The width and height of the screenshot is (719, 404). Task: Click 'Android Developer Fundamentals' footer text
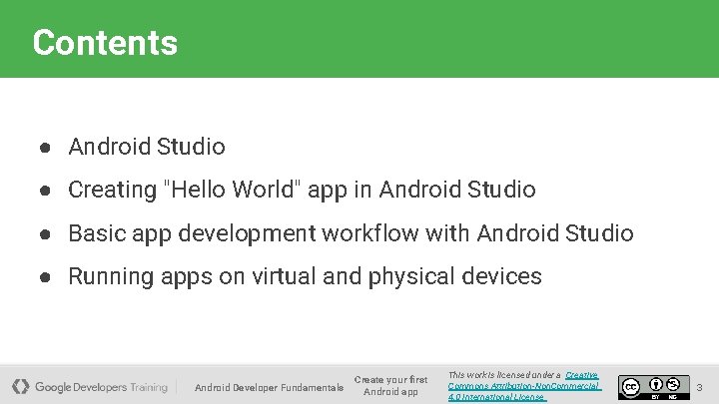pos(270,387)
